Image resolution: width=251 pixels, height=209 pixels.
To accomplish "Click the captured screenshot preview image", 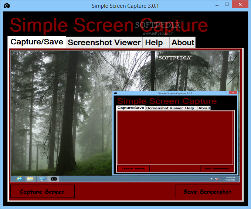I will [x=125, y=116].
